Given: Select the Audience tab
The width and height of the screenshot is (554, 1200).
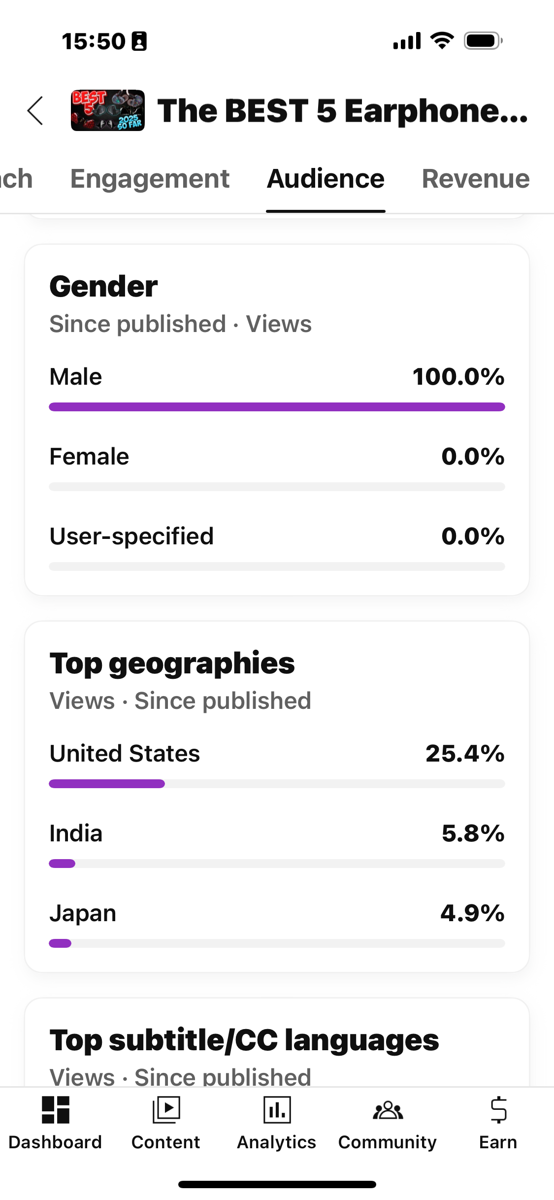Looking at the screenshot, I should 326,178.
